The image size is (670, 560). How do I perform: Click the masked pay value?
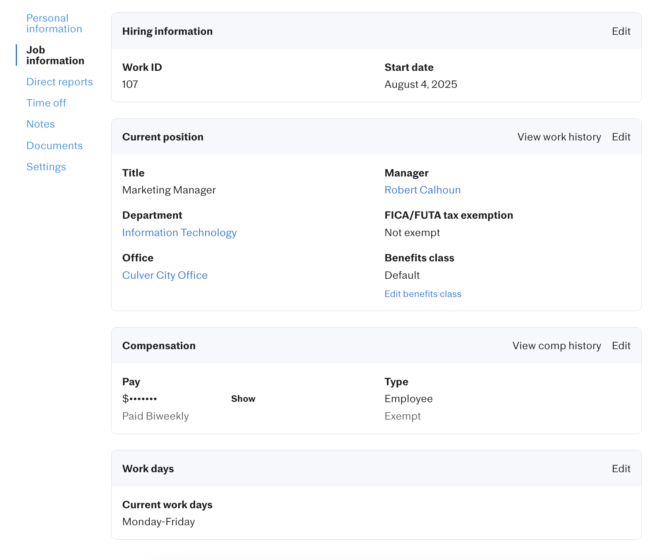(140, 399)
